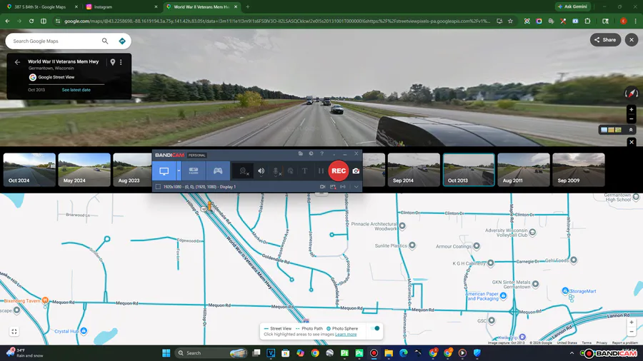Toggle Bandicam mouse click effects
The width and height of the screenshot is (643, 361).
click(x=290, y=171)
